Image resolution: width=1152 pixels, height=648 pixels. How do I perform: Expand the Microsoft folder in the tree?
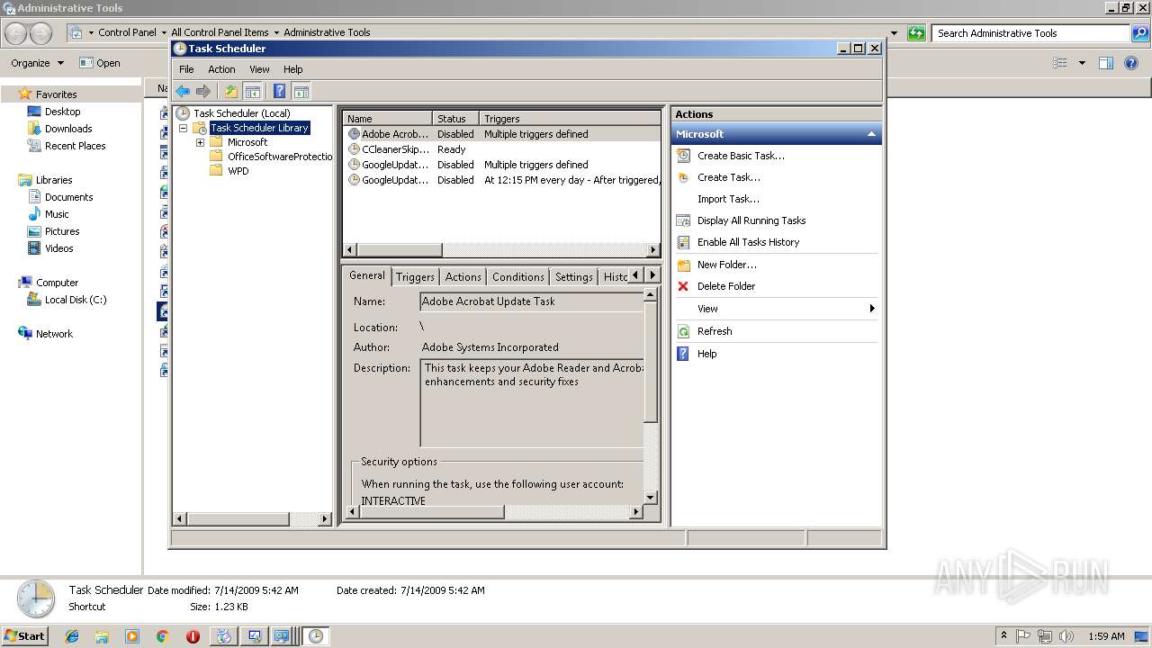tap(200, 142)
